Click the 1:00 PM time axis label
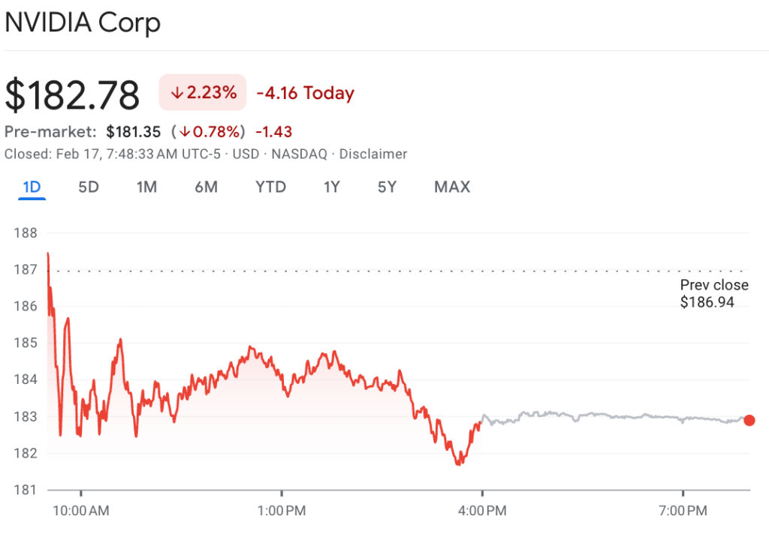 (282, 511)
